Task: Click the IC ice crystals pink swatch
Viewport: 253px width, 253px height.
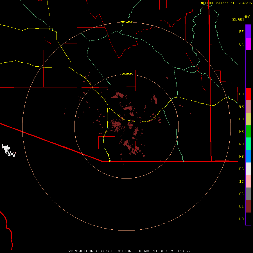Action: [248, 181]
